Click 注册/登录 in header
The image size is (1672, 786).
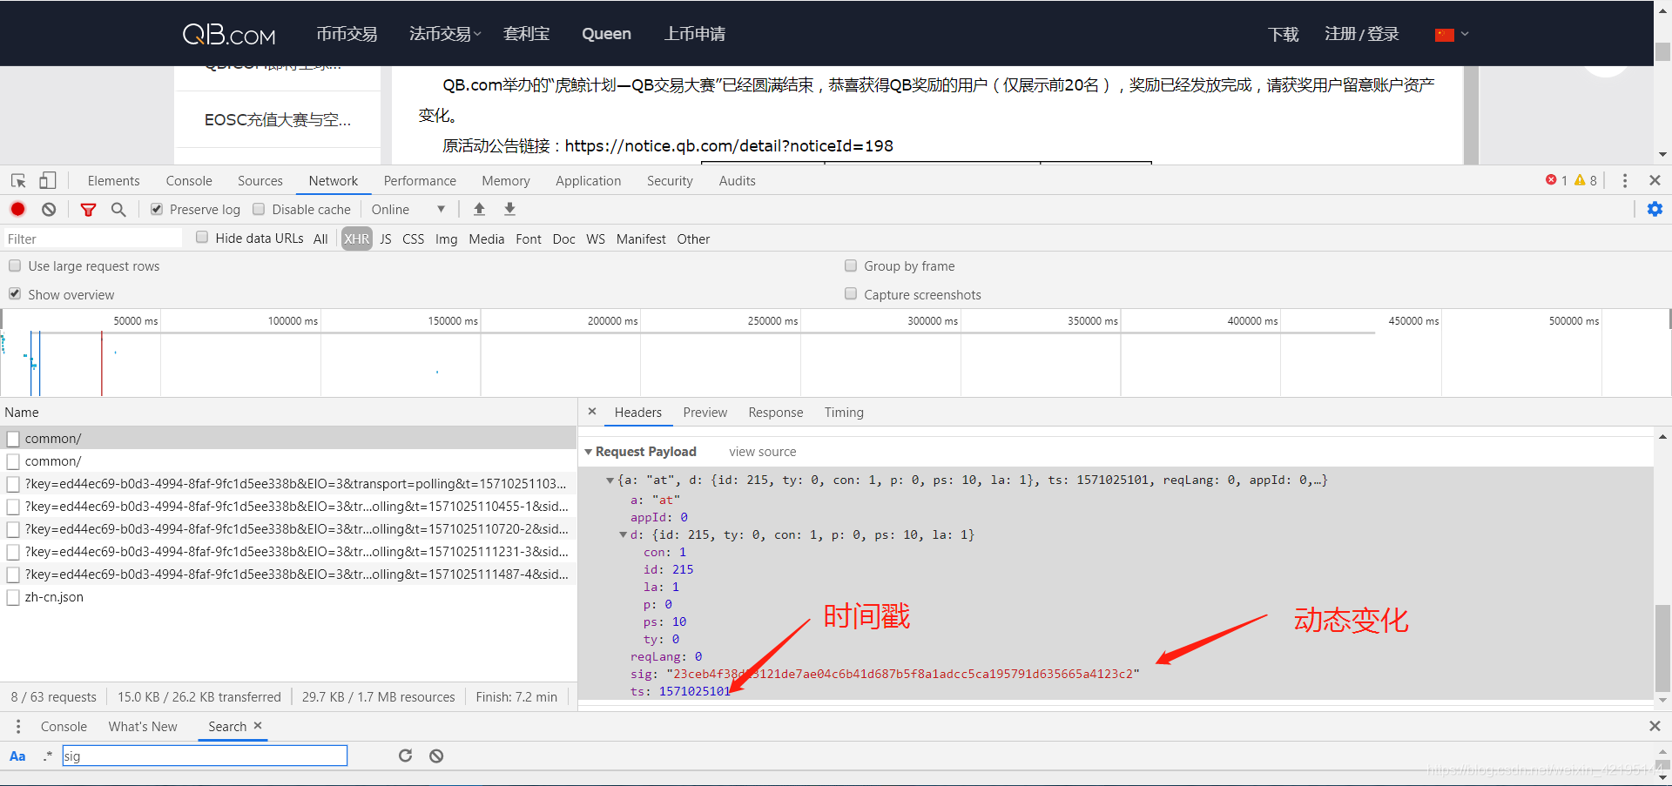(x=1362, y=34)
